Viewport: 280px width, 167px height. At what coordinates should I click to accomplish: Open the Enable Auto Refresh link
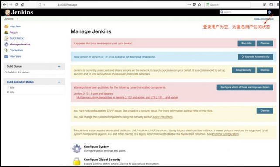point(264,19)
